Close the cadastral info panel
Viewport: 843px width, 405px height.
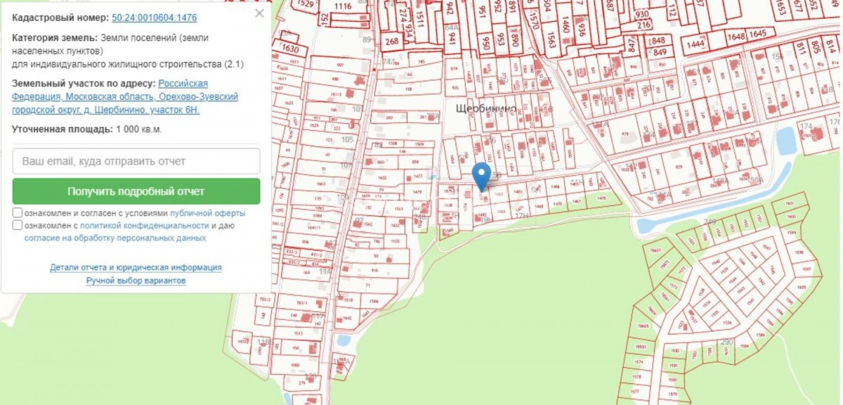point(259,13)
